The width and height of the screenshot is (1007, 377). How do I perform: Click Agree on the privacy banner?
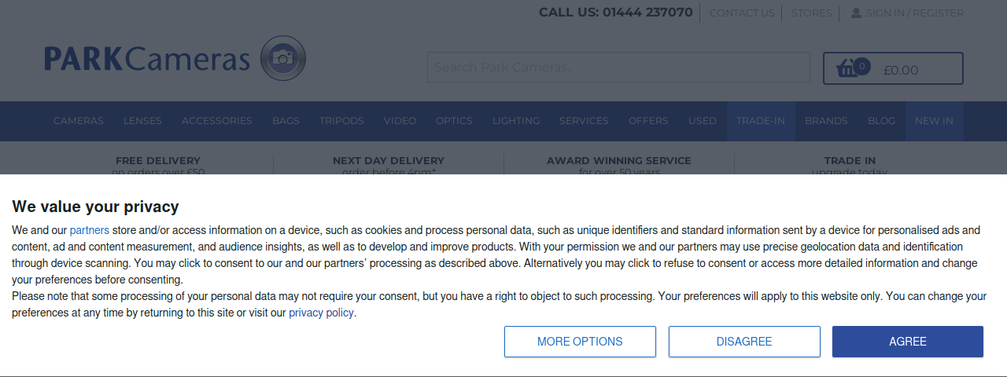(x=907, y=342)
